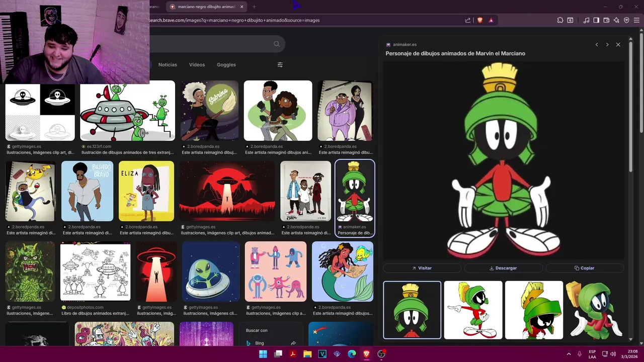Open a new browser tab with plus
The image size is (644, 362).
[x=254, y=7]
